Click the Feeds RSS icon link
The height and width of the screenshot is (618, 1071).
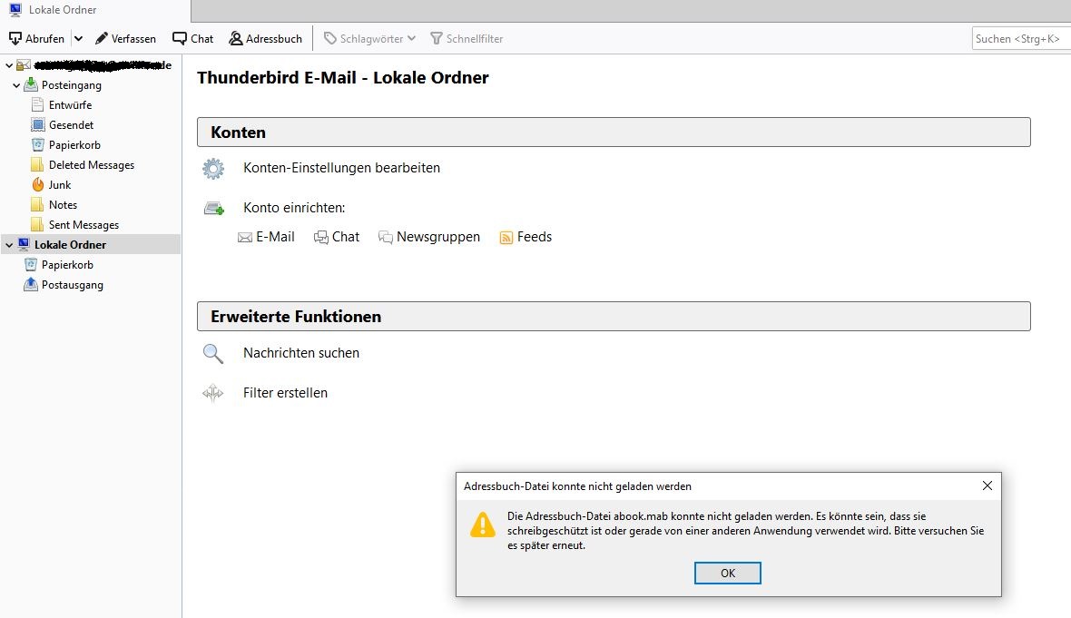tap(526, 237)
